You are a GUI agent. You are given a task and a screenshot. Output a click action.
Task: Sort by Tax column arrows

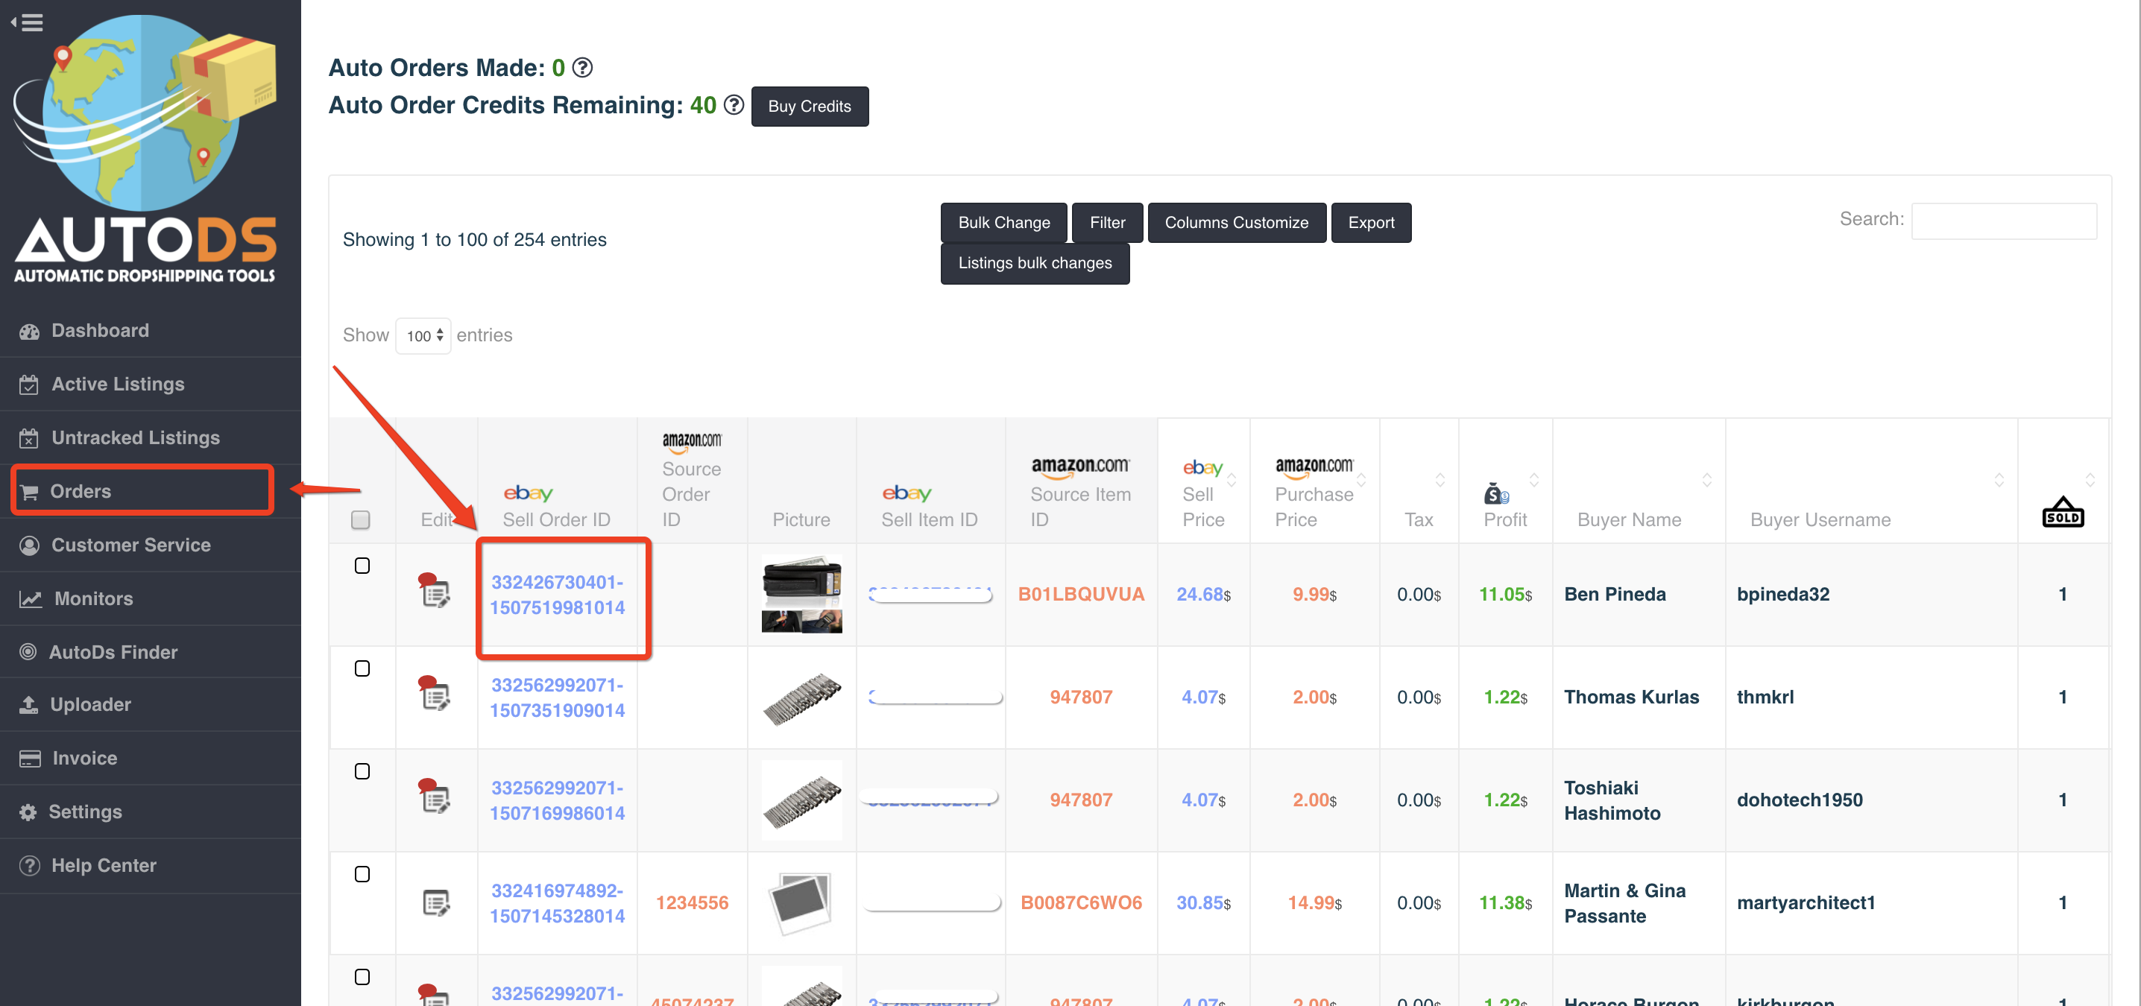click(1440, 480)
